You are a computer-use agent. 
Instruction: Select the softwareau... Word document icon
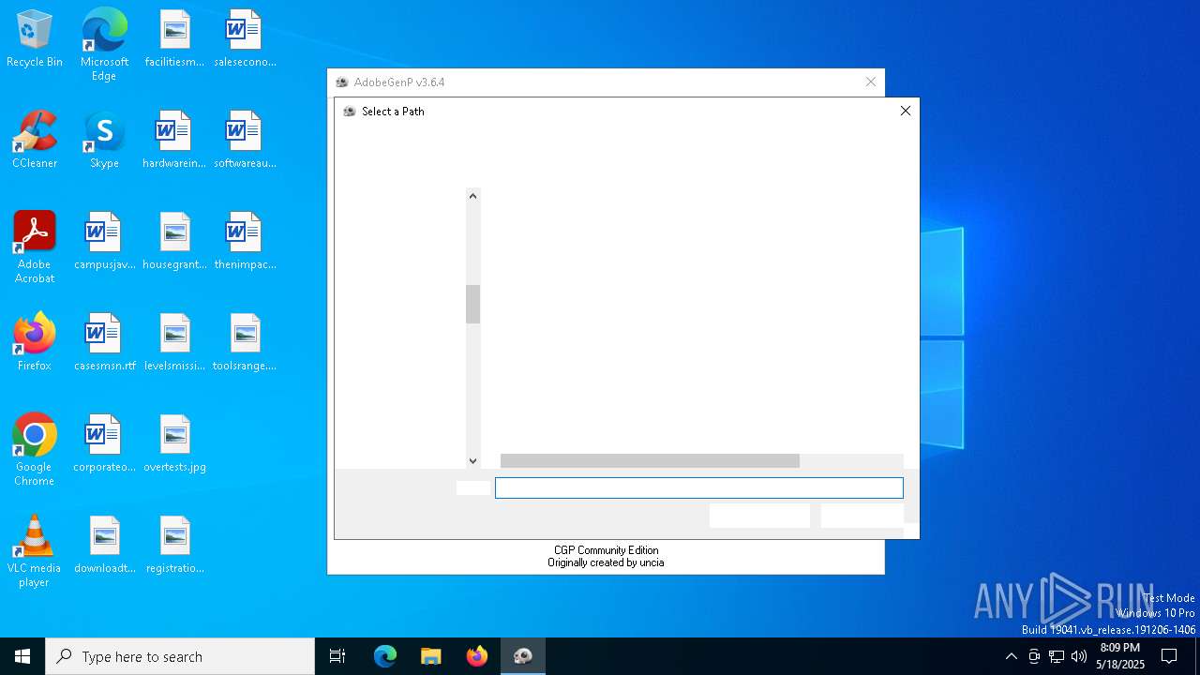pos(245,141)
